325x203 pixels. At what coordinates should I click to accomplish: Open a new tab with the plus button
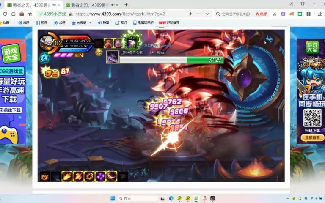tap(126, 5)
